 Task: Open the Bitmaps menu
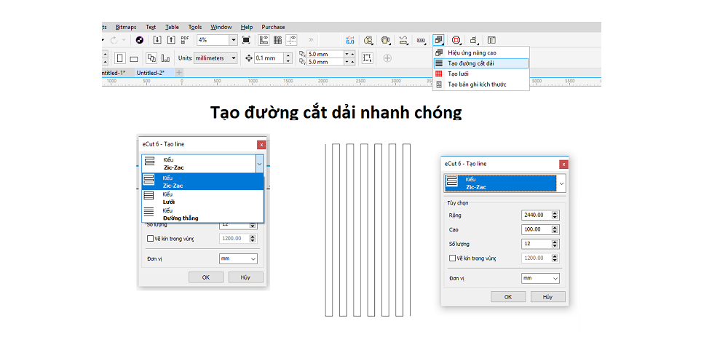pos(126,27)
